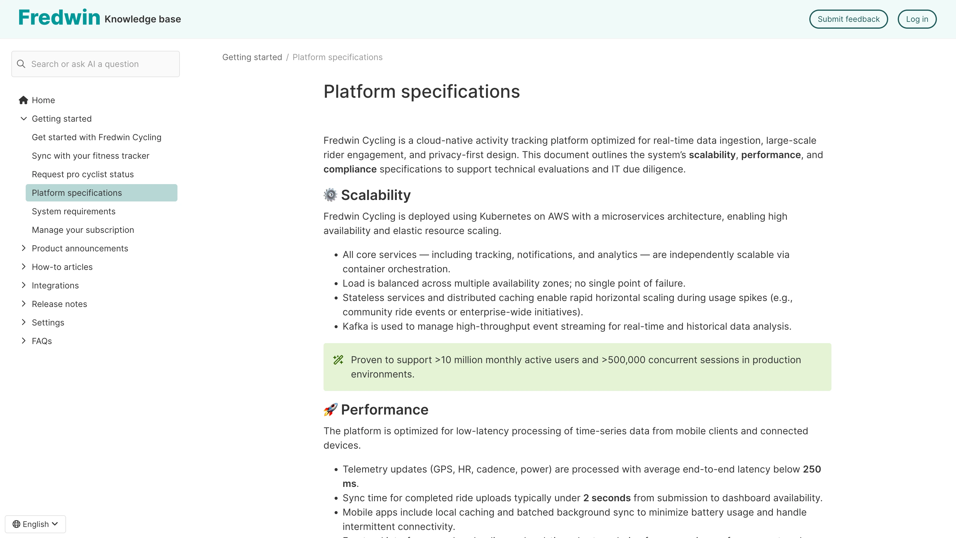Select Sync with your fitness tracker

[x=91, y=156]
